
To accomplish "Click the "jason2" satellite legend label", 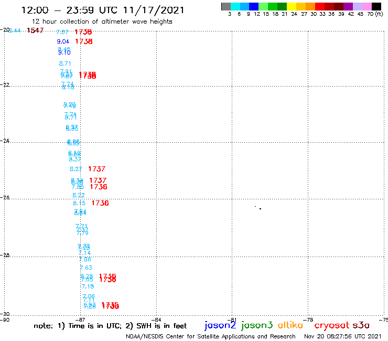I will point(220,325).
